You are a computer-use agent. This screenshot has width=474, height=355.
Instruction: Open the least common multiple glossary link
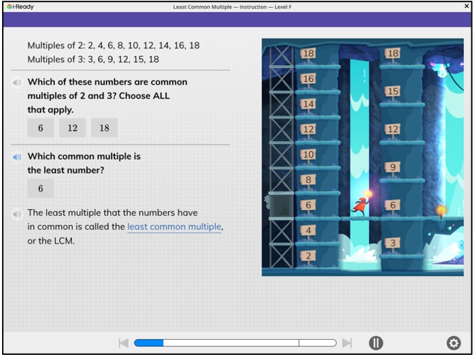tap(174, 227)
